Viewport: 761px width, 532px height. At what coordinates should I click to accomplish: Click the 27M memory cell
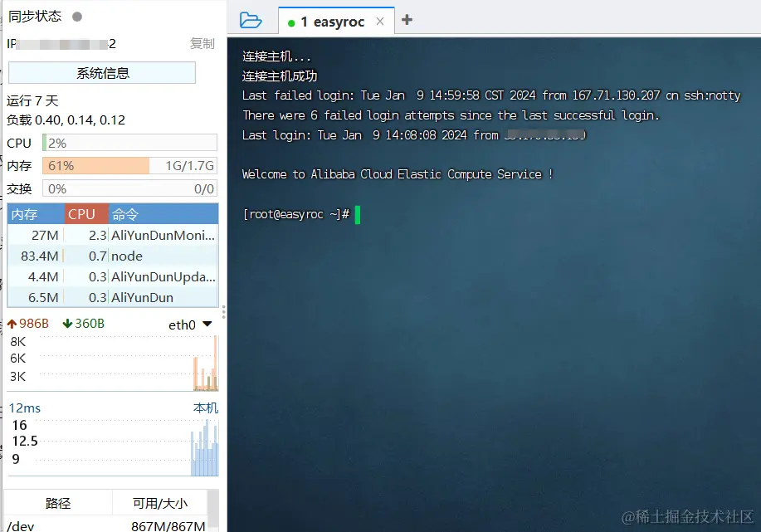point(45,235)
